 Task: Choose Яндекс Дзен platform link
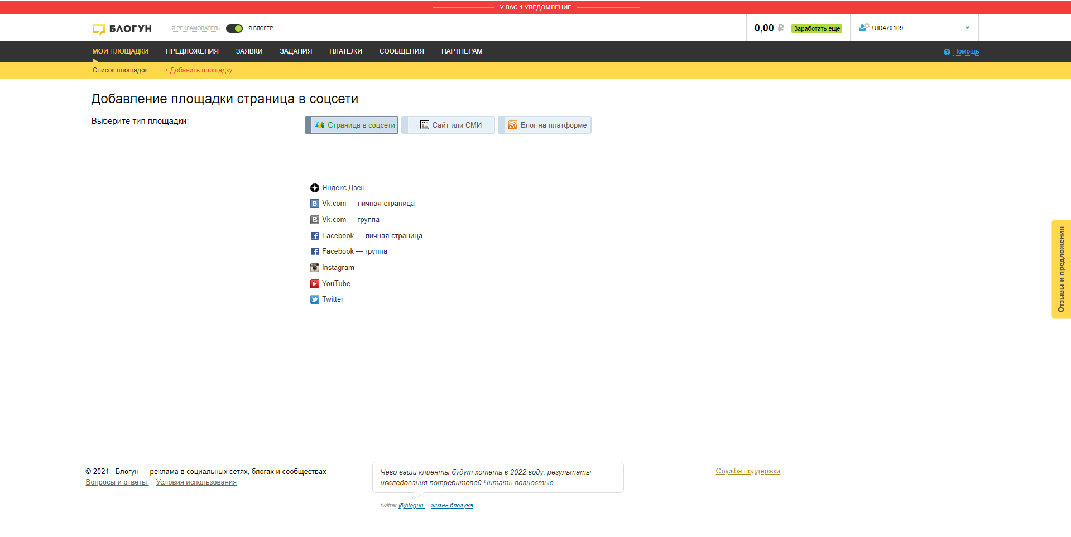point(343,188)
